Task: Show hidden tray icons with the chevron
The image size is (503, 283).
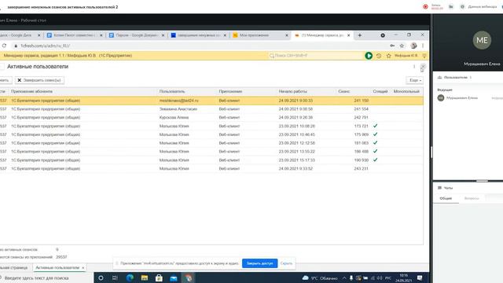Action: pos(344,277)
